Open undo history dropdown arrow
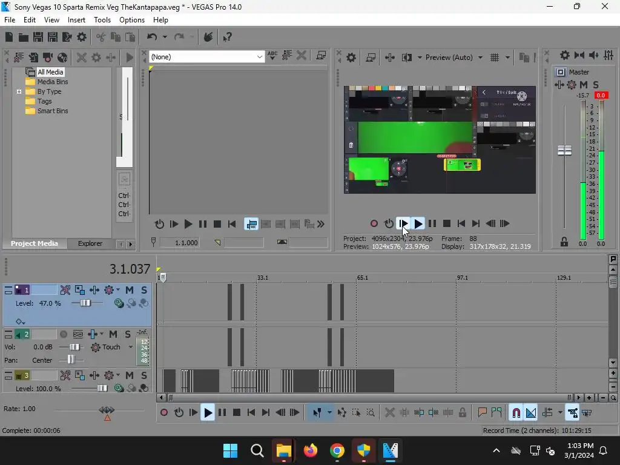This screenshot has height=465, width=620. coord(165,37)
